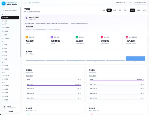
Task: Click the ¥87,000 value
Action: click(x=29, y=41)
